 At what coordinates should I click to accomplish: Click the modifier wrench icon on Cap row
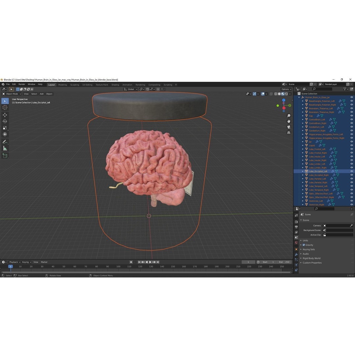[x=318, y=116]
